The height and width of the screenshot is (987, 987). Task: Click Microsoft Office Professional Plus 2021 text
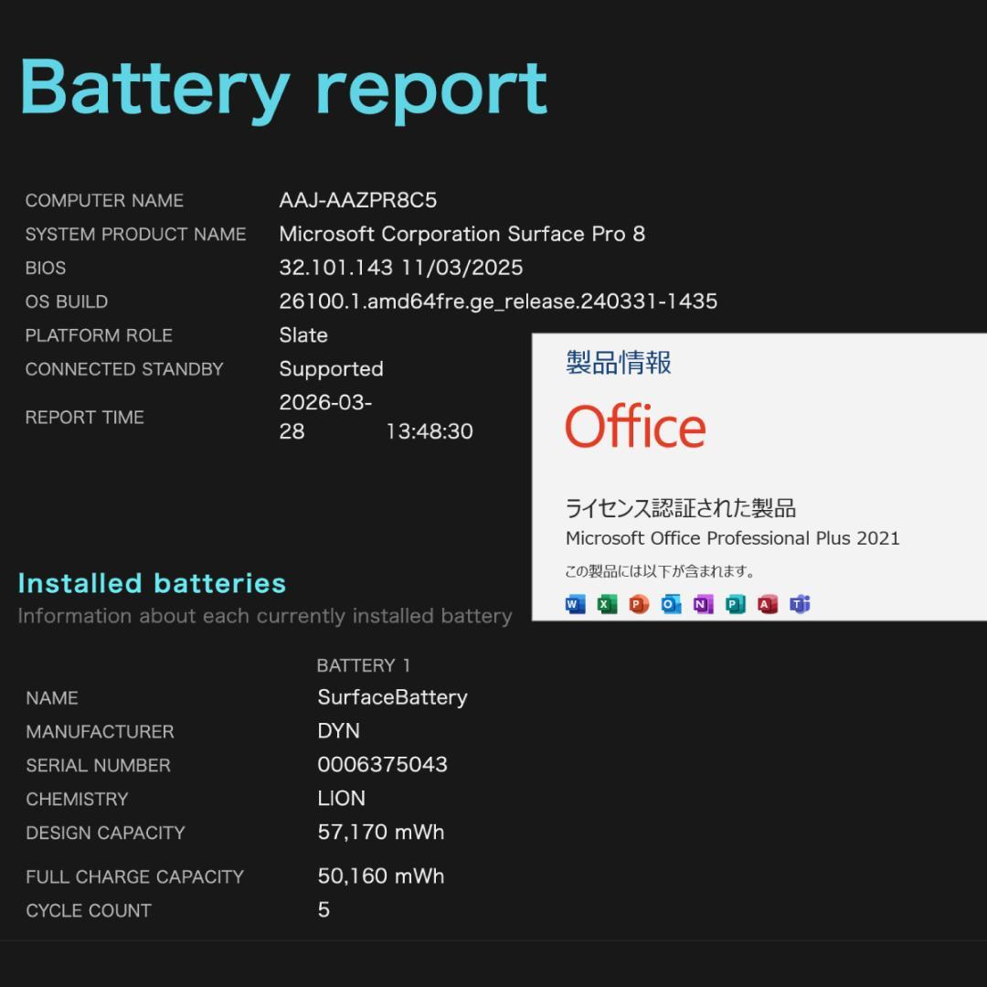(733, 538)
